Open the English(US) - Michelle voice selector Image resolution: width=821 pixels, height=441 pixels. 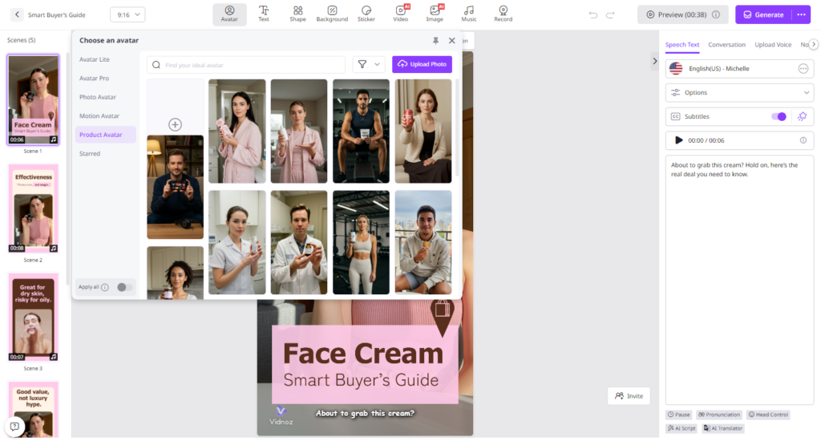tap(739, 69)
